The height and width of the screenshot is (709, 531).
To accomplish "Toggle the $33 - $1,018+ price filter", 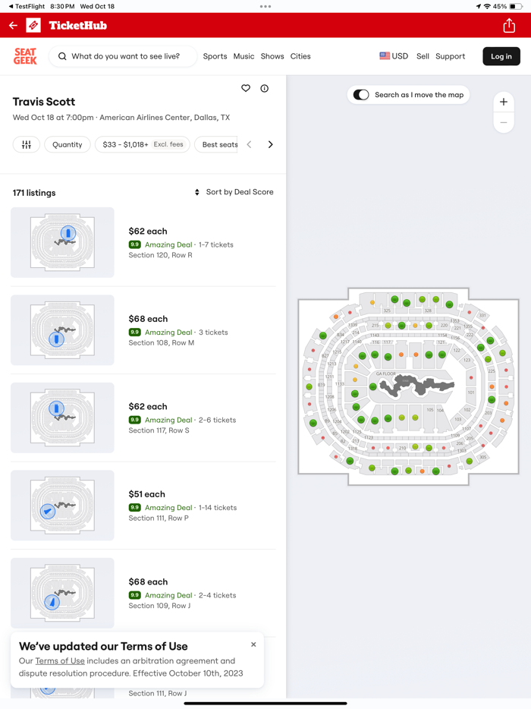I will (142, 143).
